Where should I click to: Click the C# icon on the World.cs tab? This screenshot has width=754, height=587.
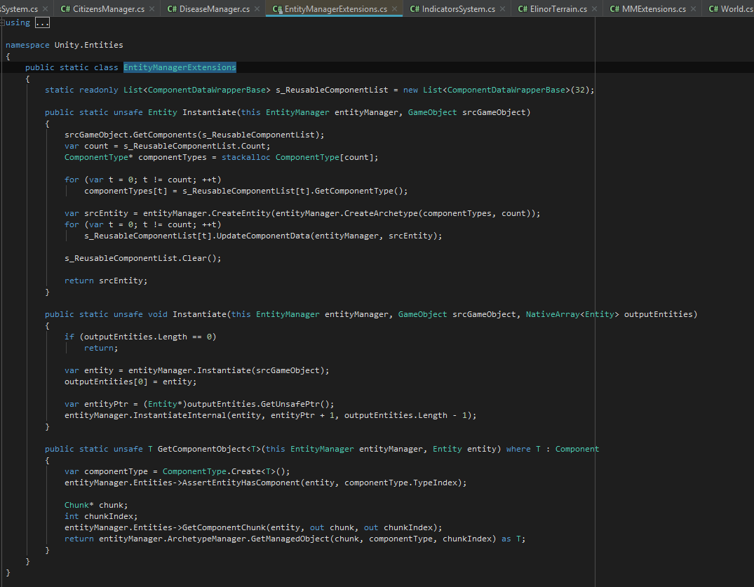click(713, 8)
